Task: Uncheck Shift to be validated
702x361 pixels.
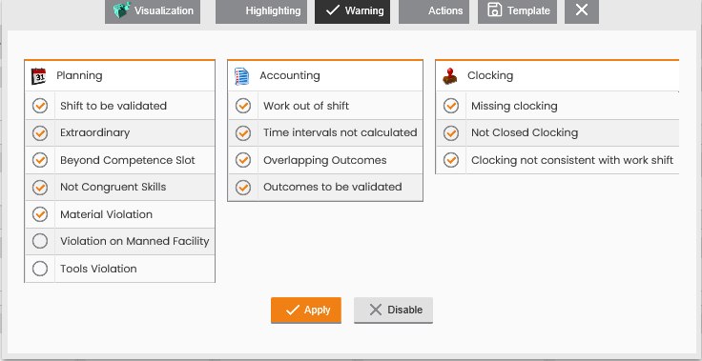Action: pyautogui.click(x=40, y=106)
